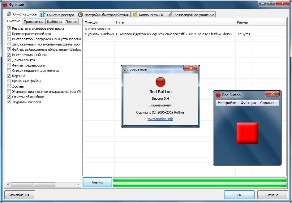Enable the Временные файлы checkbox
The height and width of the screenshot is (203, 292).
tap(9, 81)
